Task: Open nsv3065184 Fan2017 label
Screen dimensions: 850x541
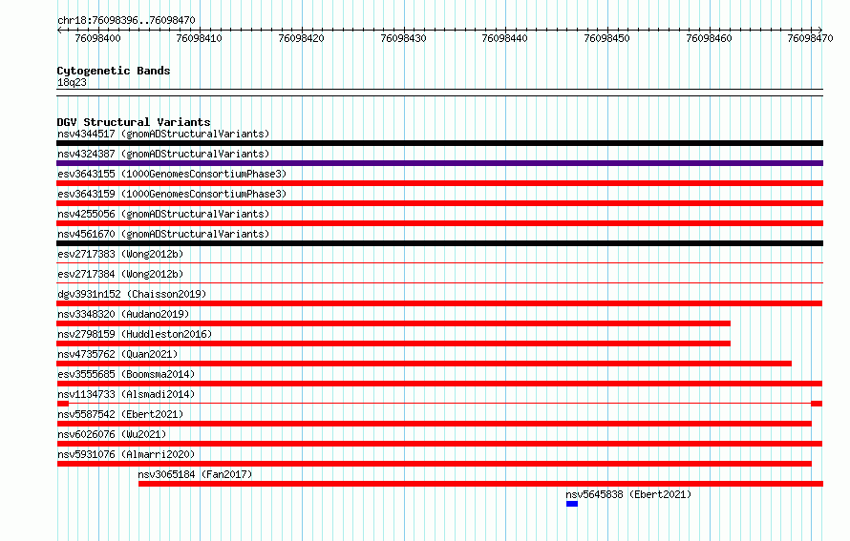Action: tap(195, 474)
